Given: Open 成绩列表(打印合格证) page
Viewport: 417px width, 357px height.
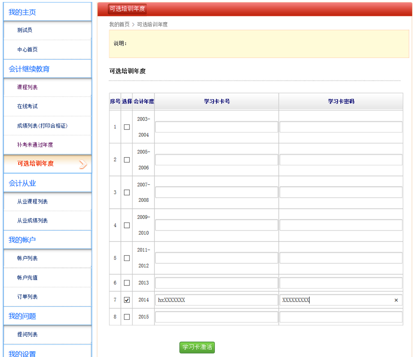Looking at the screenshot, I should click(x=43, y=126).
